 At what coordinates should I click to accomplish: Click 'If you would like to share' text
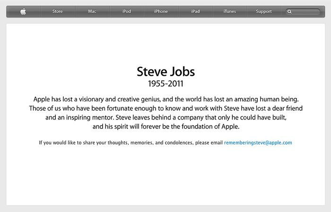pyautogui.click(x=131, y=143)
